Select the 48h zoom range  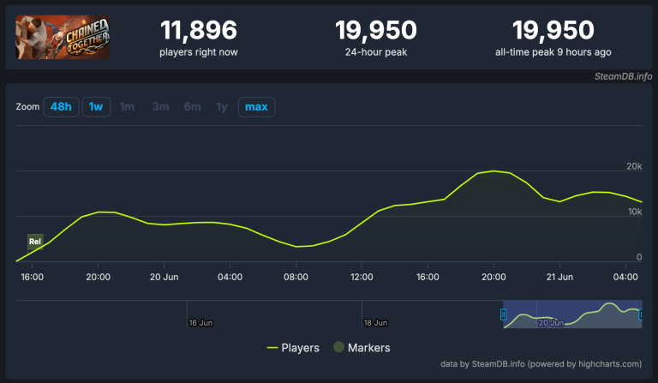coord(61,107)
